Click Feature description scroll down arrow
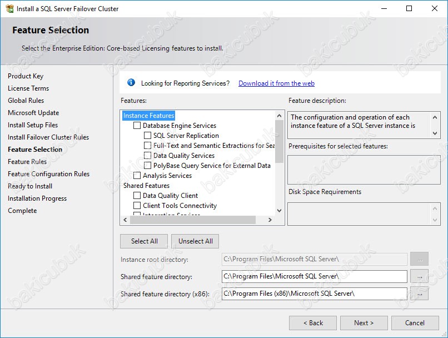This screenshot has height=338, width=448. click(435, 133)
